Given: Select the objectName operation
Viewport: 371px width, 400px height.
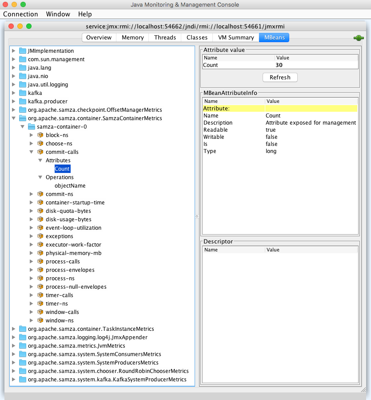Looking at the screenshot, I should point(70,186).
